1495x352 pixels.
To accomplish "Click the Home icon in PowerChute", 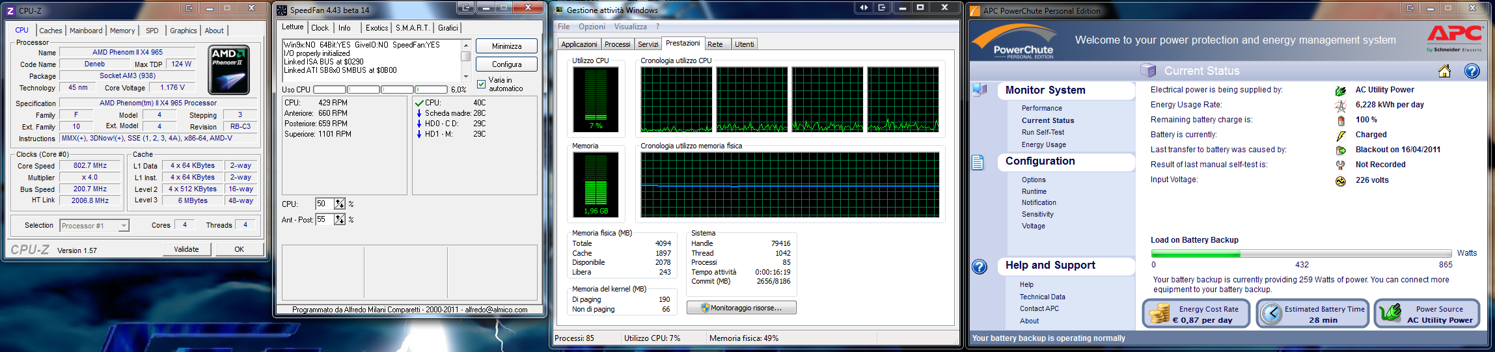I will [x=1444, y=71].
